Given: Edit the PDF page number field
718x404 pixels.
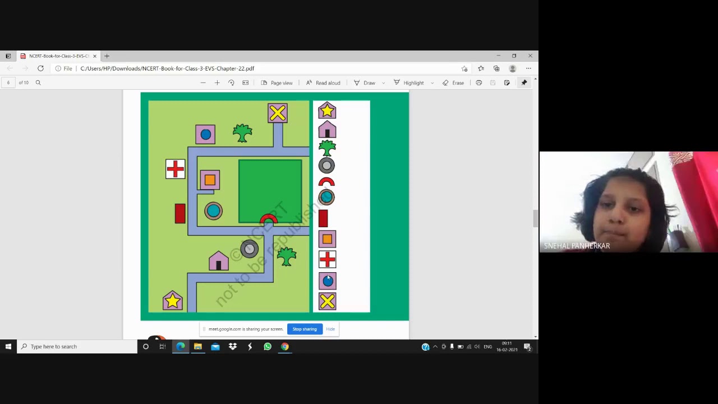Looking at the screenshot, I should coord(8,82).
